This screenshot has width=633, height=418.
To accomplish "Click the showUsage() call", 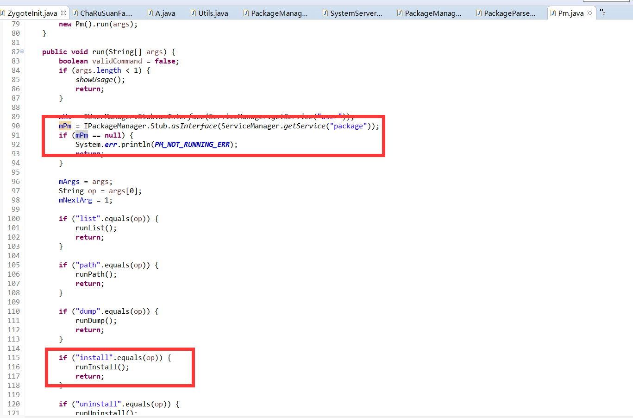I will (x=100, y=80).
